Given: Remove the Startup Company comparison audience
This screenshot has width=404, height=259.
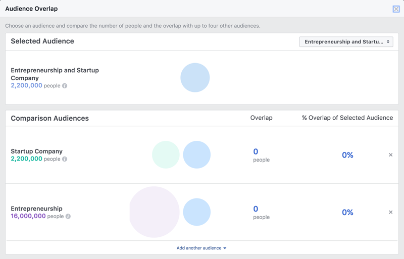Looking at the screenshot, I should coord(390,155).
